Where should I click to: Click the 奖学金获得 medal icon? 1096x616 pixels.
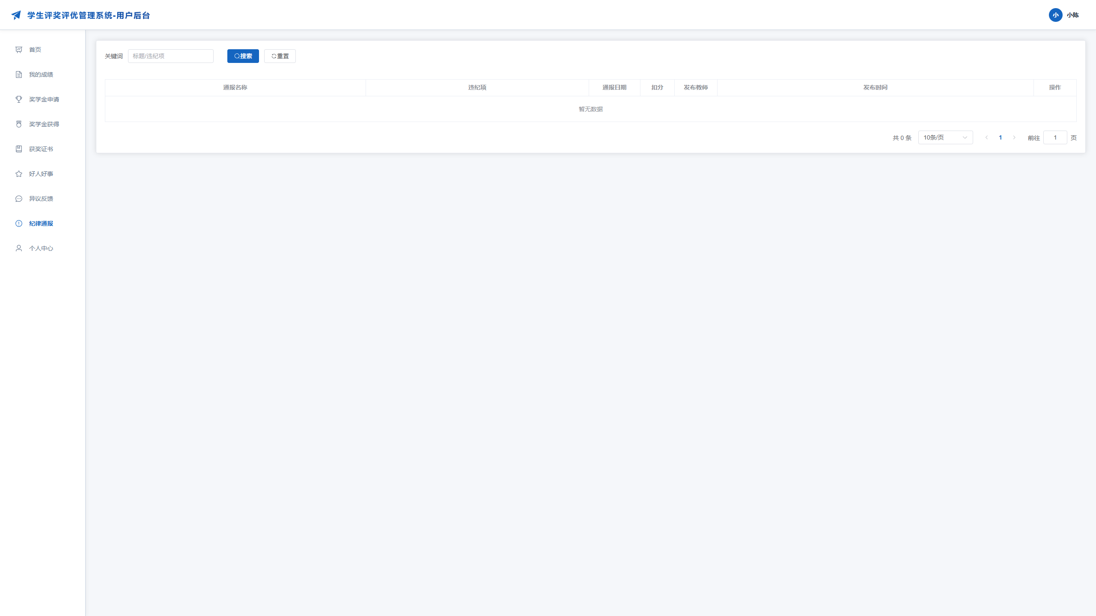(x=19, y=124)
